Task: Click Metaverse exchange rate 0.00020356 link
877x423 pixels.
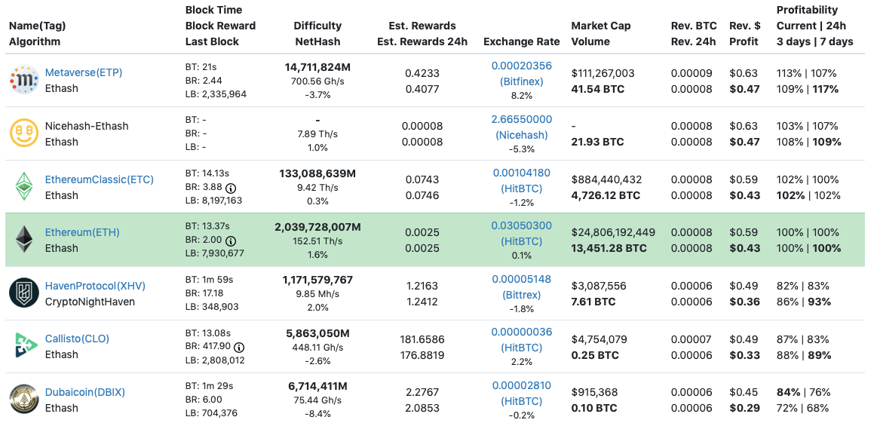Action: click(521, 66)
